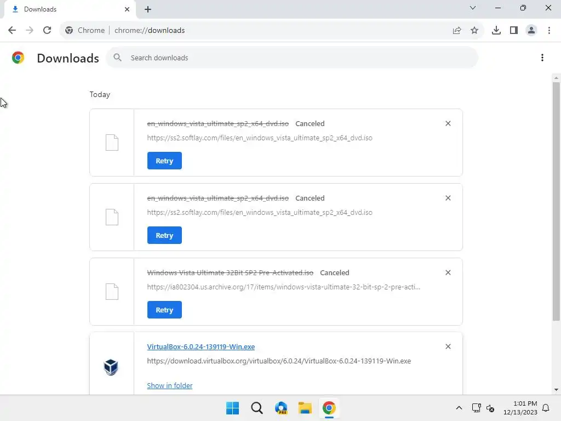Open the Windows Start menu

(x=232, y=408)
